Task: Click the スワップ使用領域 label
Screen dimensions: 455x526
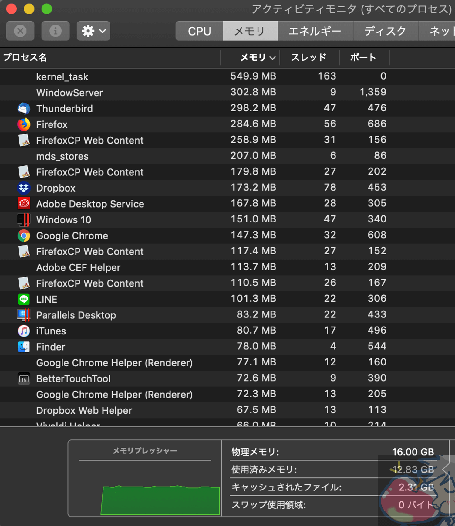Action: pos(269,505)
